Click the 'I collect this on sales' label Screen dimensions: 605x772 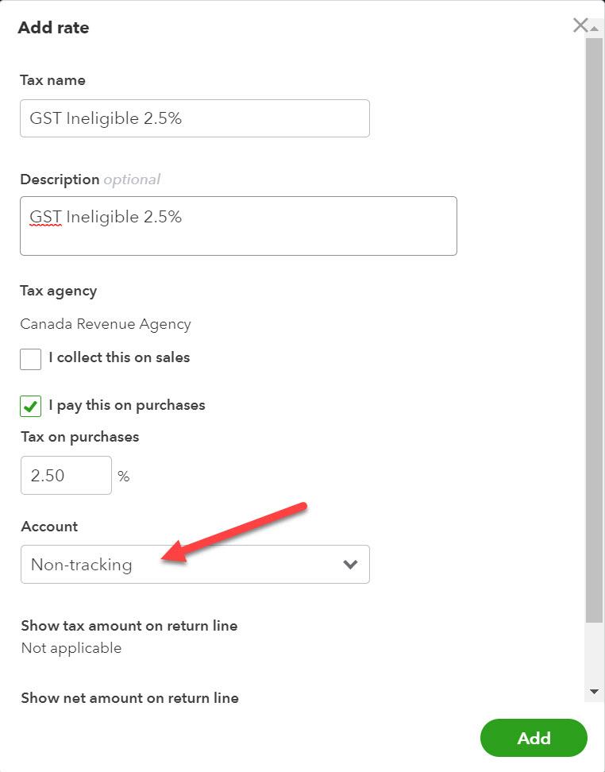[x=119, y=357]
